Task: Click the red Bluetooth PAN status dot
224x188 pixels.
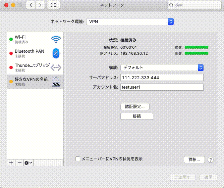Action: click(x=11, y=53)
